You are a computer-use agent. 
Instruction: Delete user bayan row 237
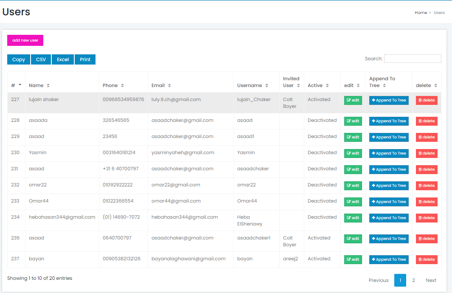pyautogui.click(x=427, y=259)
